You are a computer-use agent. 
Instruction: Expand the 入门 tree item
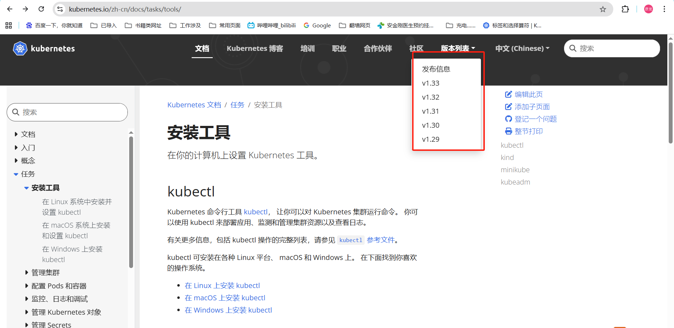(16, 147)
